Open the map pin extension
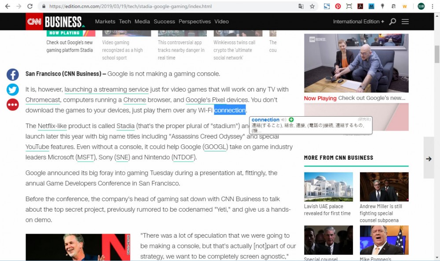This screenshot has height=261, width=440. point(382,6)
